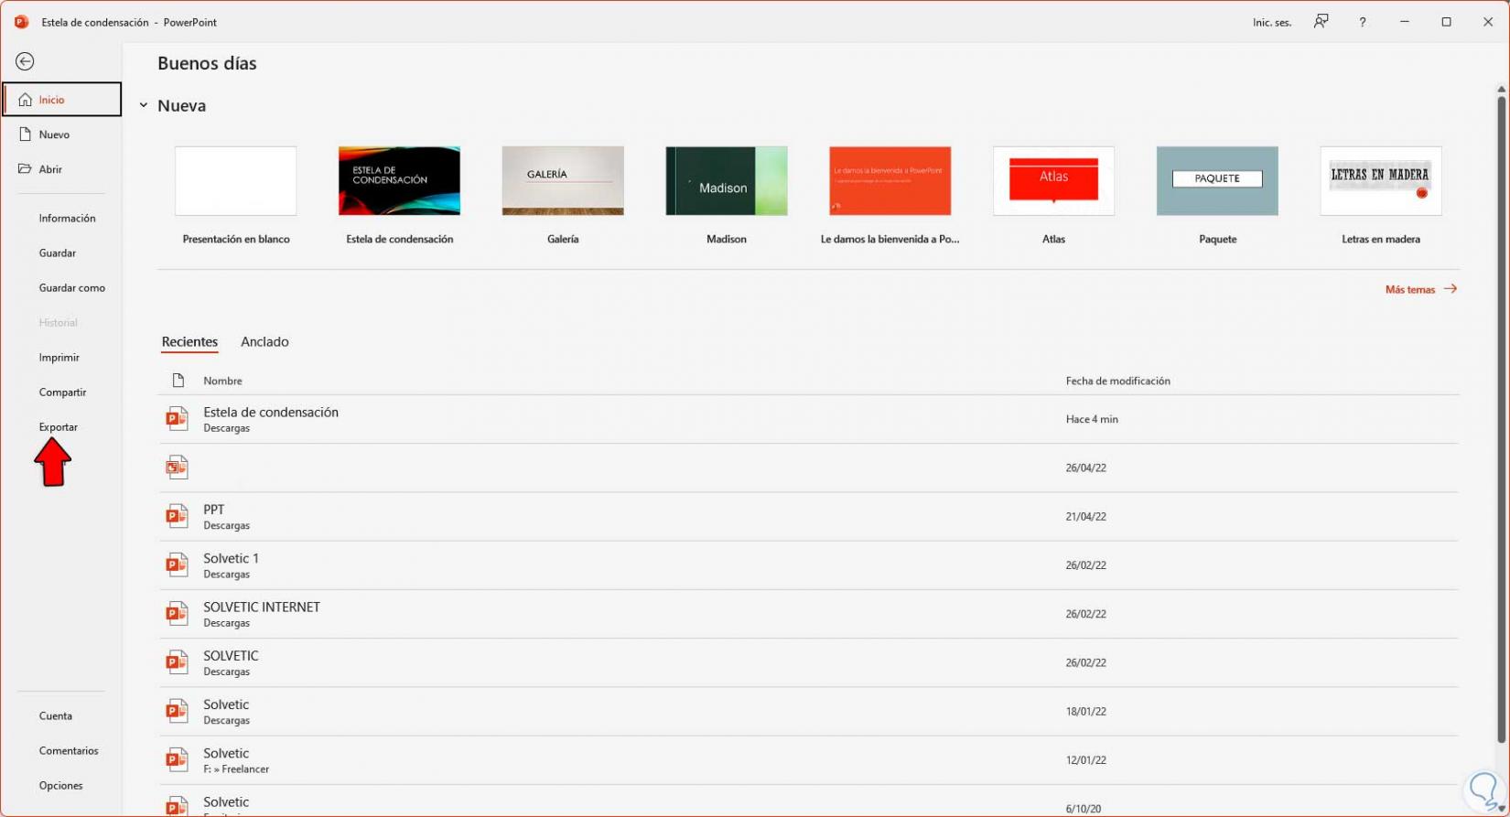Click the file icon next to Solvetic 1

click(177, 565)
